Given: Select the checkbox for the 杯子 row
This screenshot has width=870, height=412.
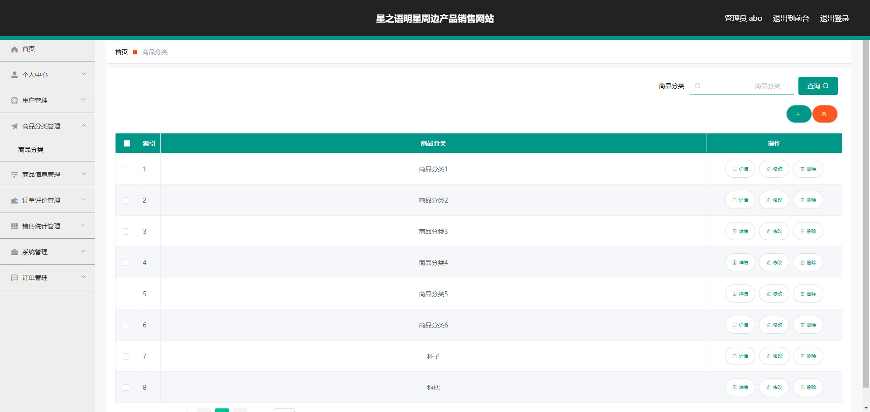Looking at the screenshot, I should (126, 356).
